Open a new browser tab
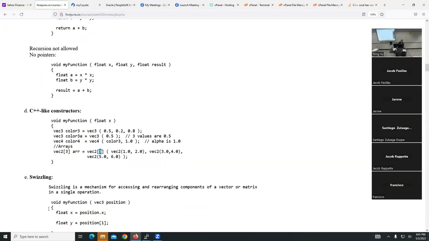This screenshot has height=241, width=429. coord(384,5)
